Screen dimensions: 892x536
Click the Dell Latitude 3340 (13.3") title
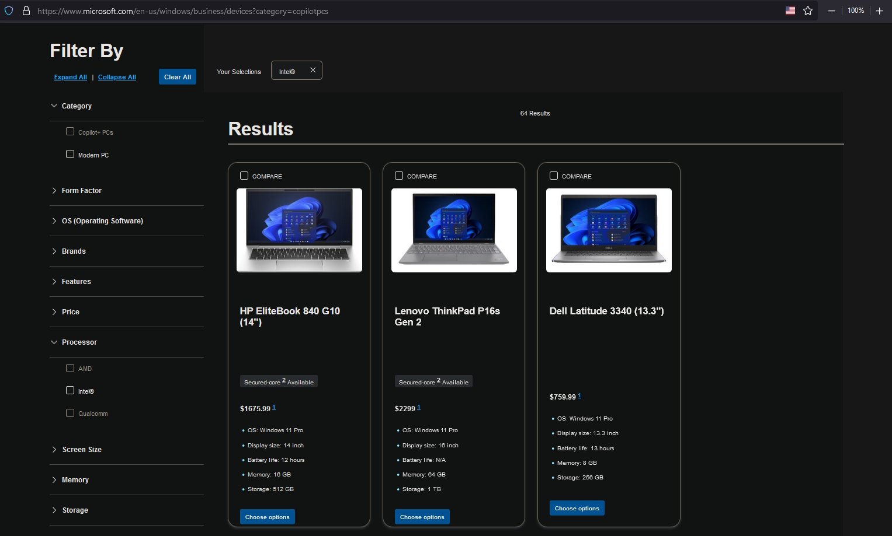point(606,311)
